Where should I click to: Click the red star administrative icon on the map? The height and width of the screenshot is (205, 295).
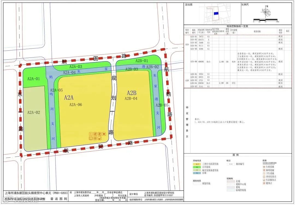[104, 134]
